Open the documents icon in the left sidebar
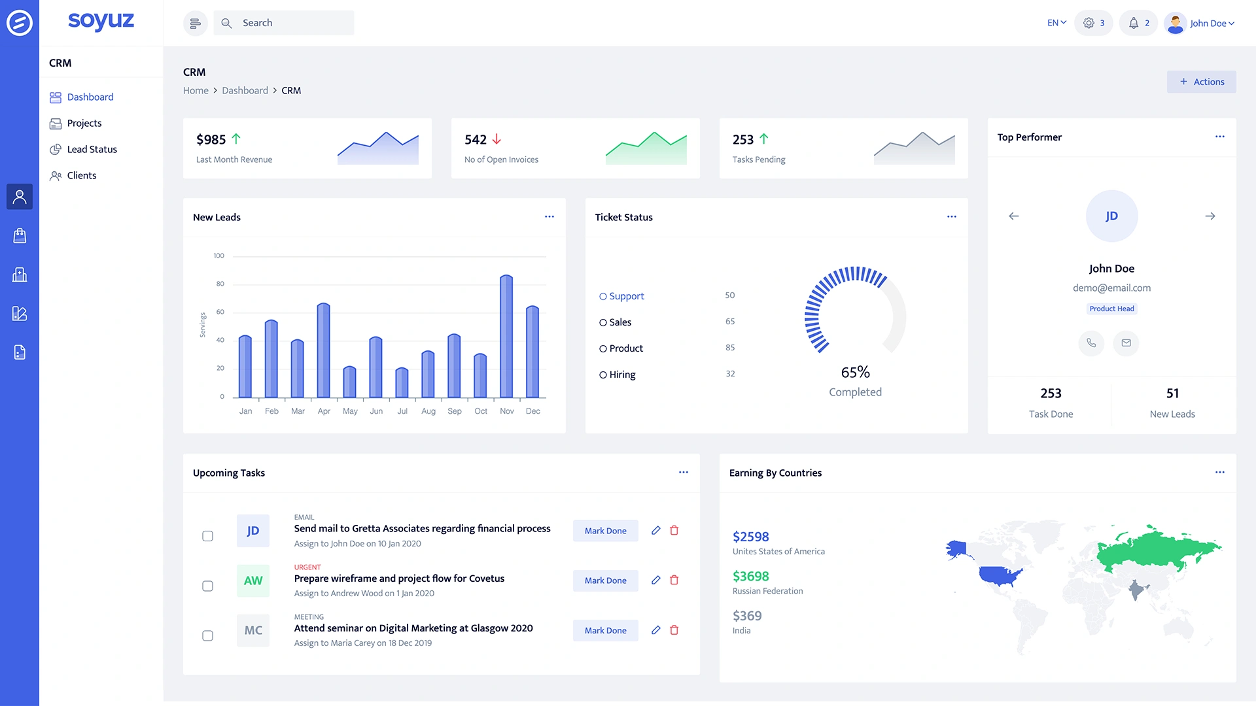 pos(20,352)
